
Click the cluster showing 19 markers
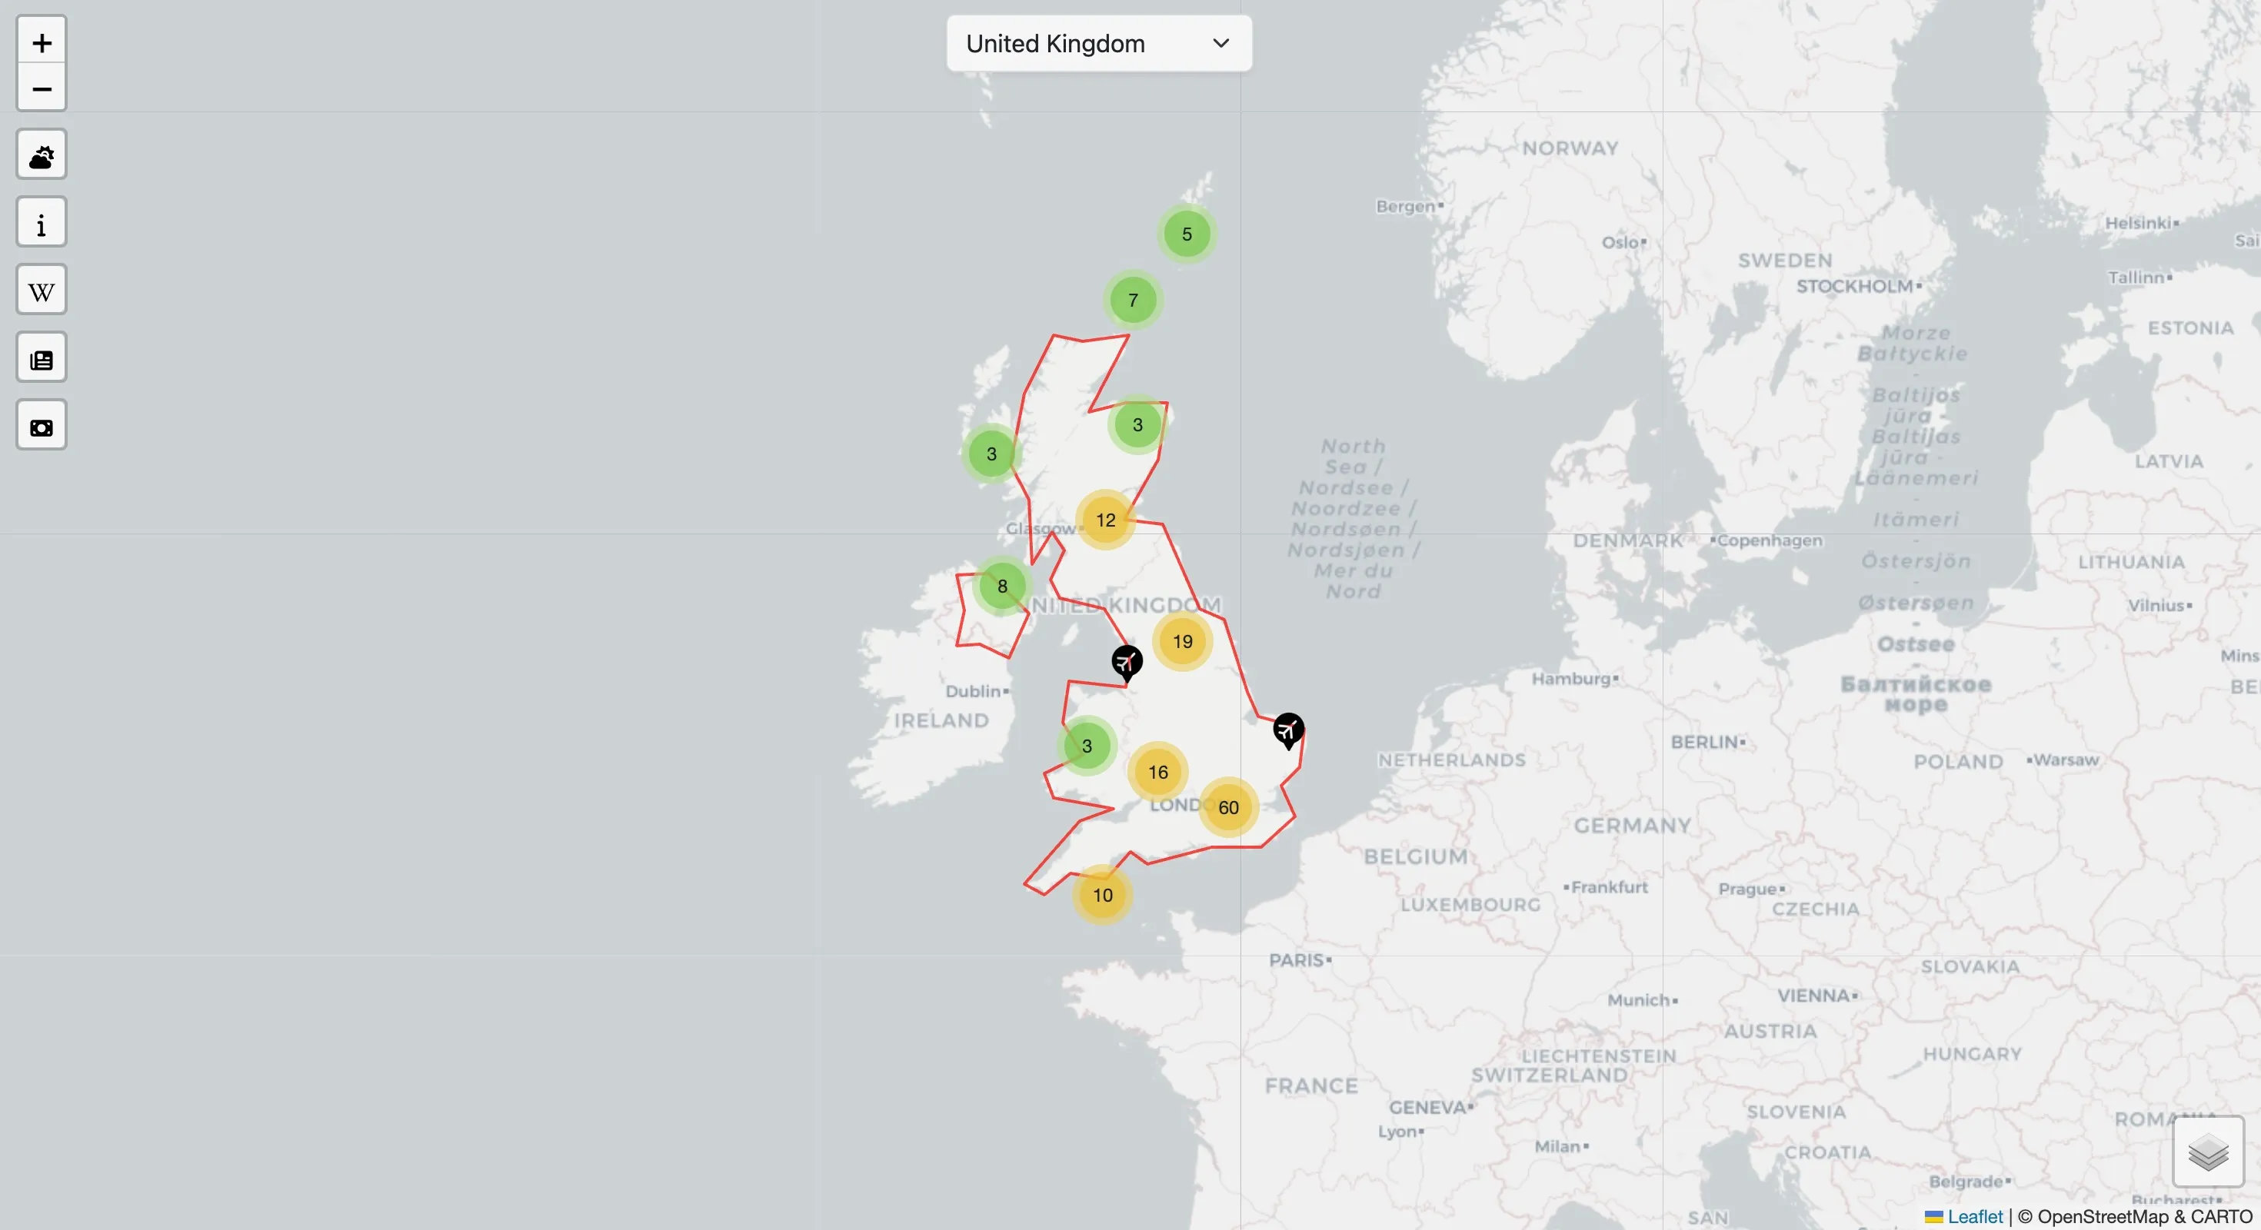1182,640
